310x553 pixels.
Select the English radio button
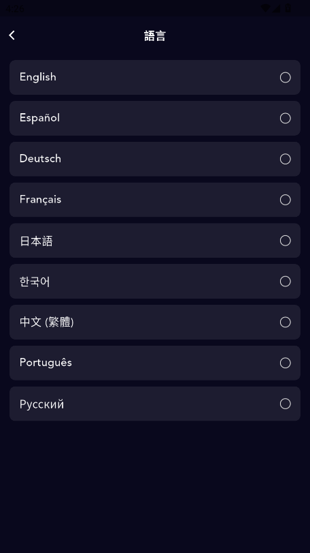285,77
